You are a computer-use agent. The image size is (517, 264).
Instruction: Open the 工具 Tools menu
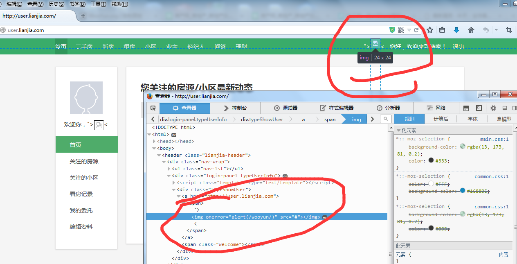coord(98,4)
